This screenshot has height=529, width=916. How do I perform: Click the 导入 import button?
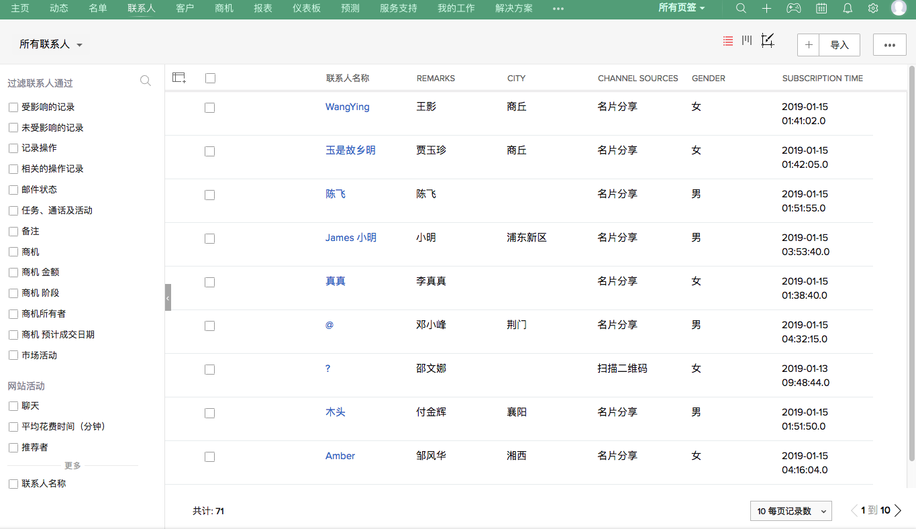coord(839,44)
